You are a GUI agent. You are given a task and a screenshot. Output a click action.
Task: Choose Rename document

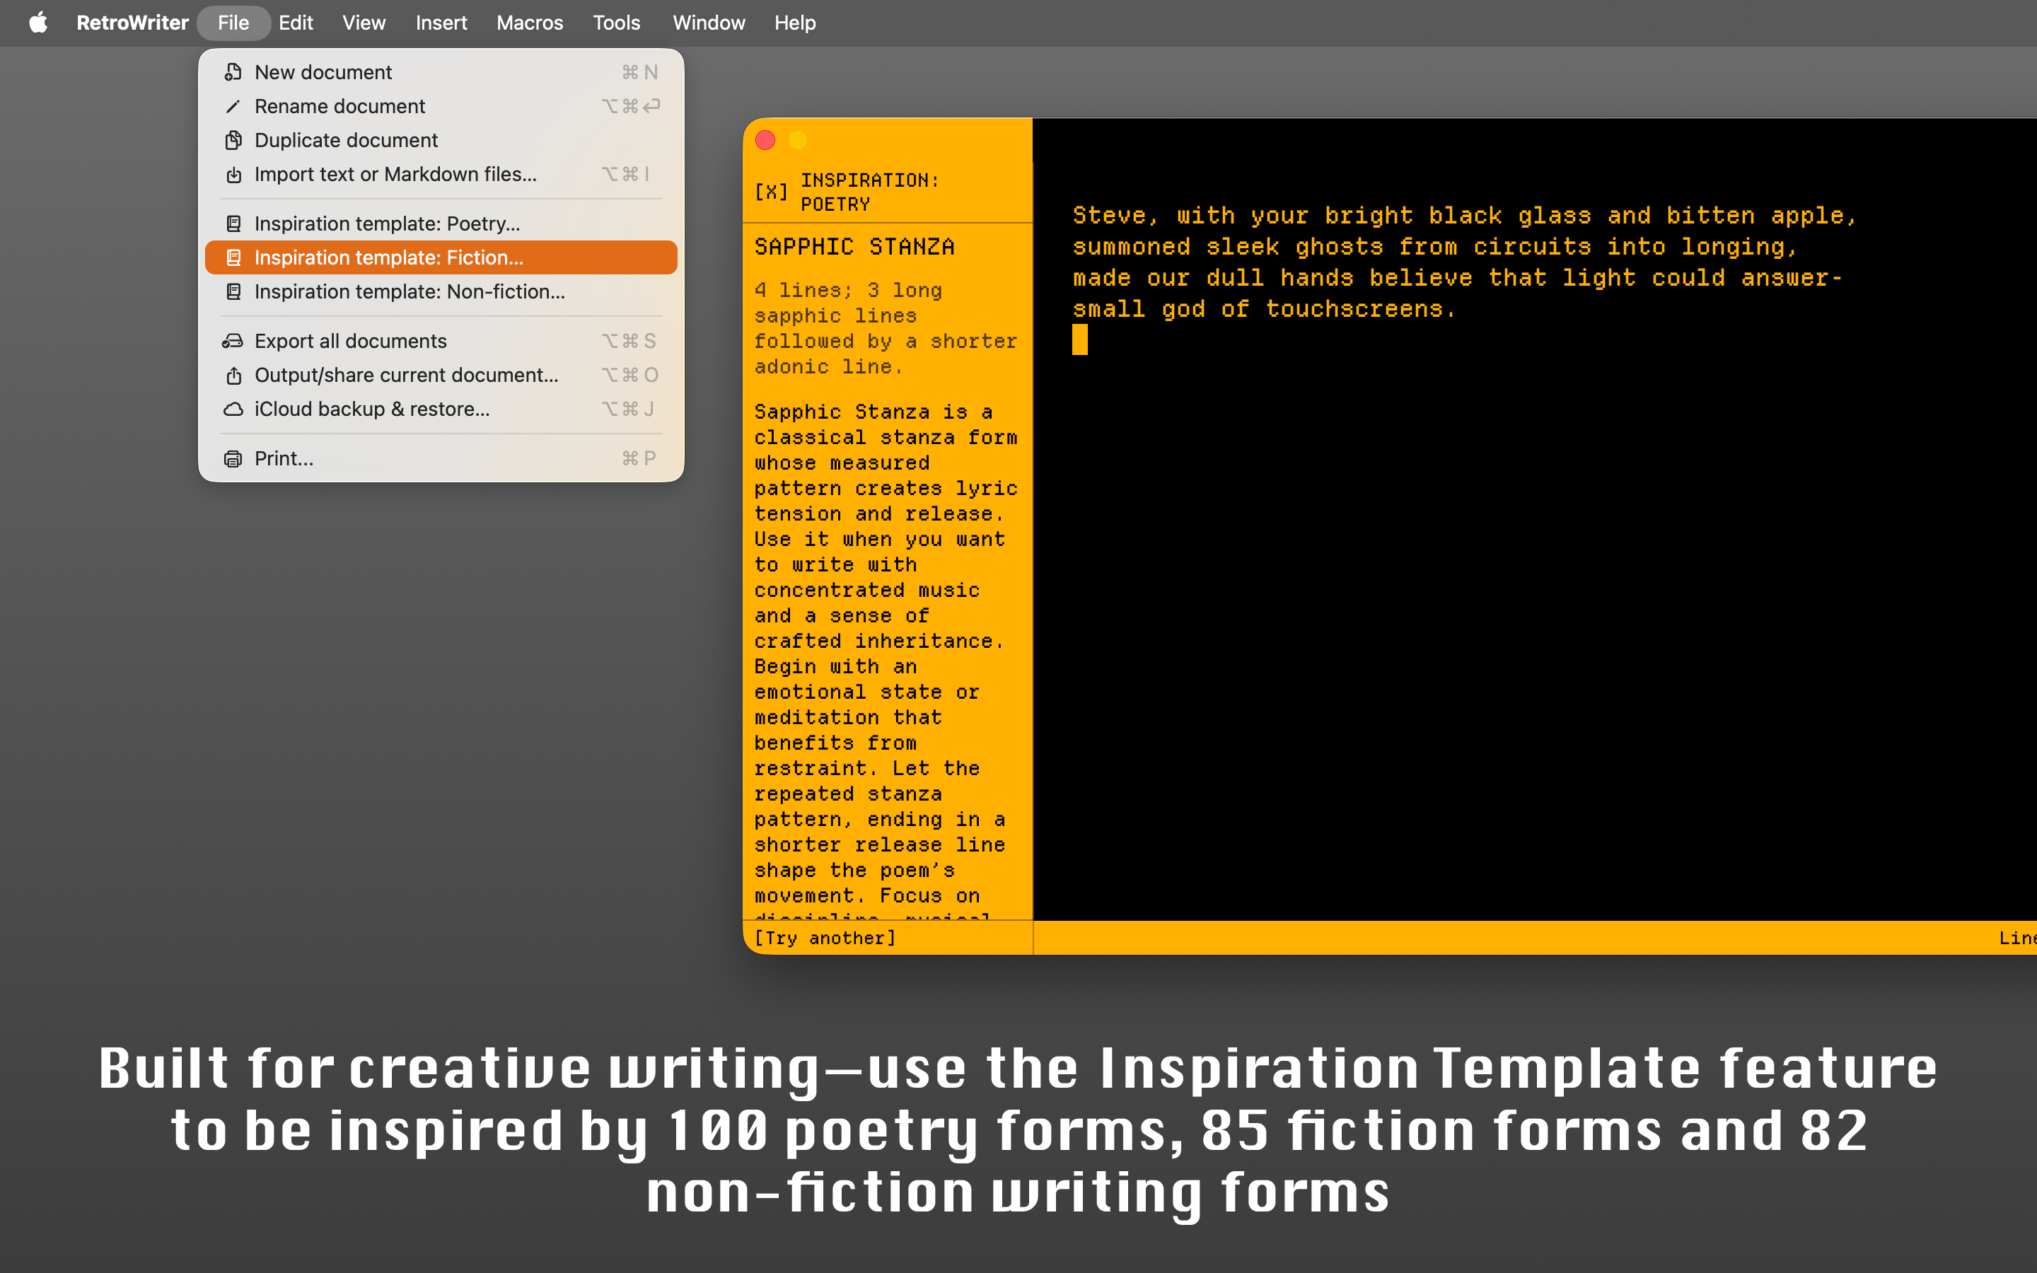441,106
